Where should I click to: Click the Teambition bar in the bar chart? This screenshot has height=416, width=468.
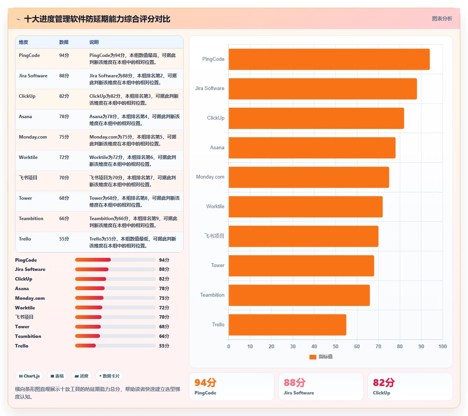(x=299, y=295)
